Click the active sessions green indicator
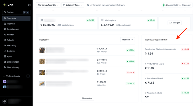Viewport: 196px width, 106px height. pos(163,5)
